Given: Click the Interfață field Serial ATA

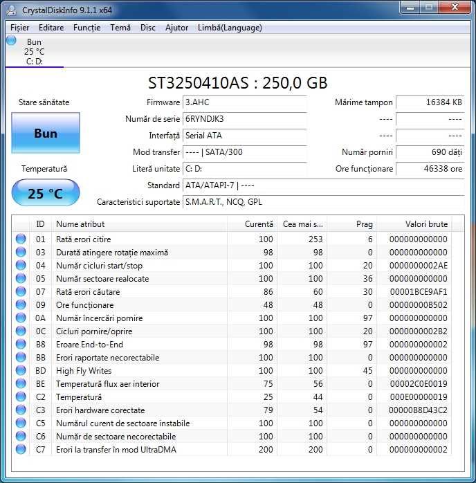Looking at the screenshot, I should [245, 136].
